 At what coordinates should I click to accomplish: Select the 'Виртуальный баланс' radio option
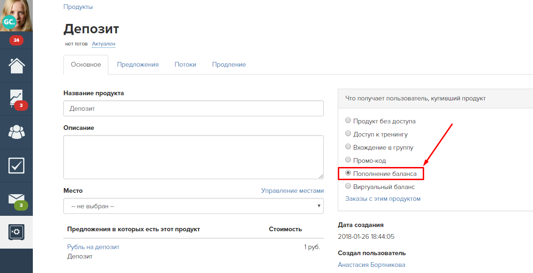(x=348, y=186)
